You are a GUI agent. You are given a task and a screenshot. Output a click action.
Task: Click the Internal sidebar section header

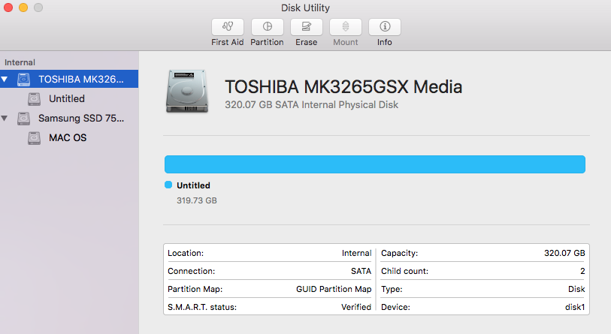point(20,62)
